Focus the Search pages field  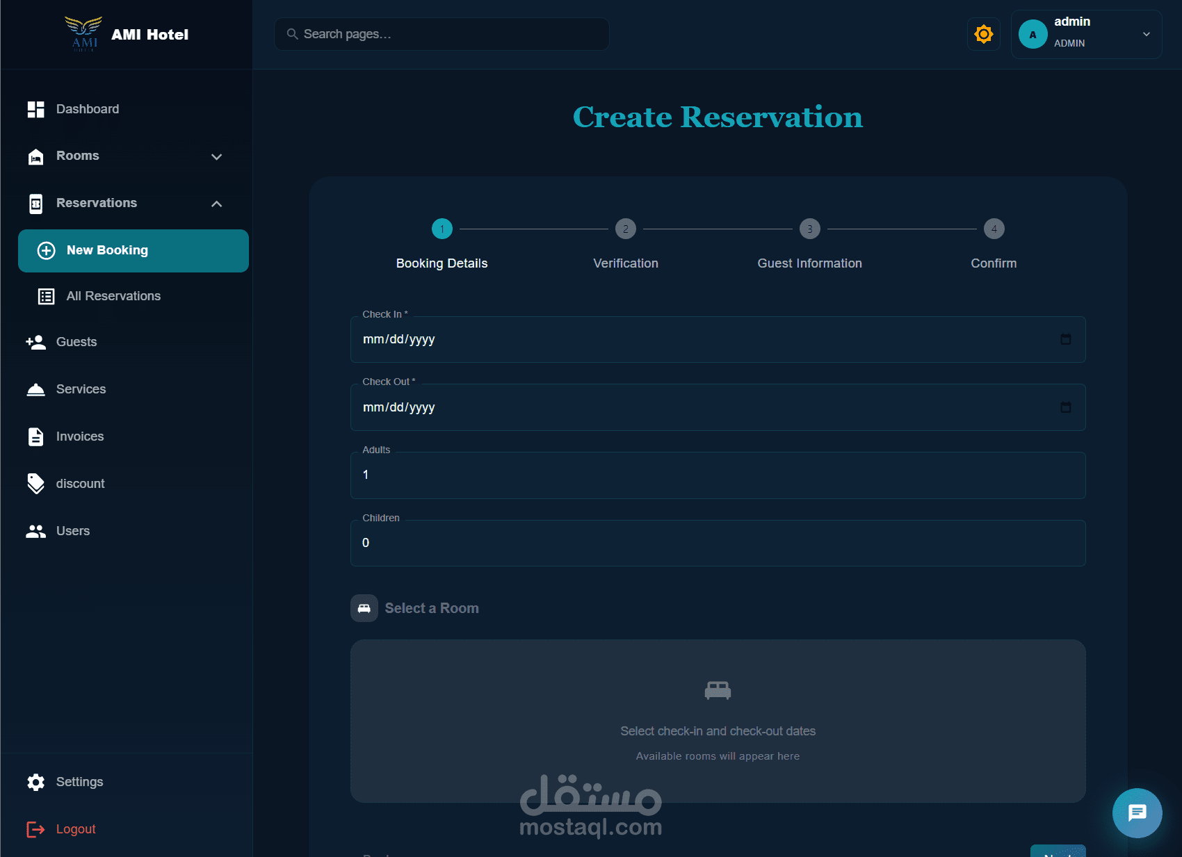pos(442,34)
